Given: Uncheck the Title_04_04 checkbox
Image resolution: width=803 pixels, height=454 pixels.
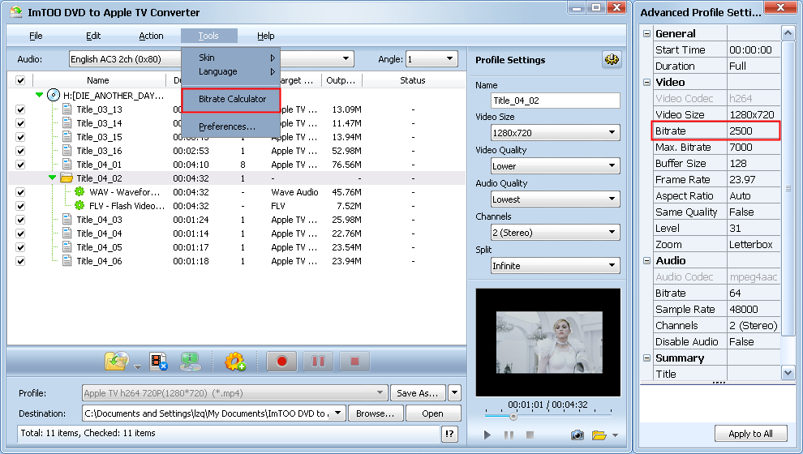Looking at the screenshot, I should 20,234.
